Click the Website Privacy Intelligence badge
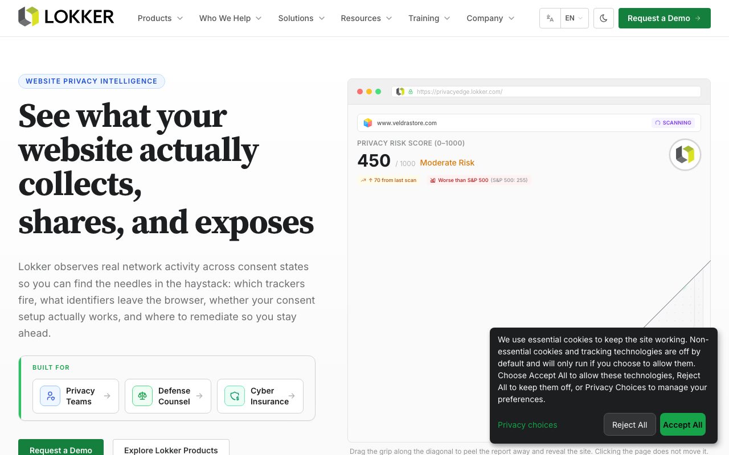 click(92, 81)
